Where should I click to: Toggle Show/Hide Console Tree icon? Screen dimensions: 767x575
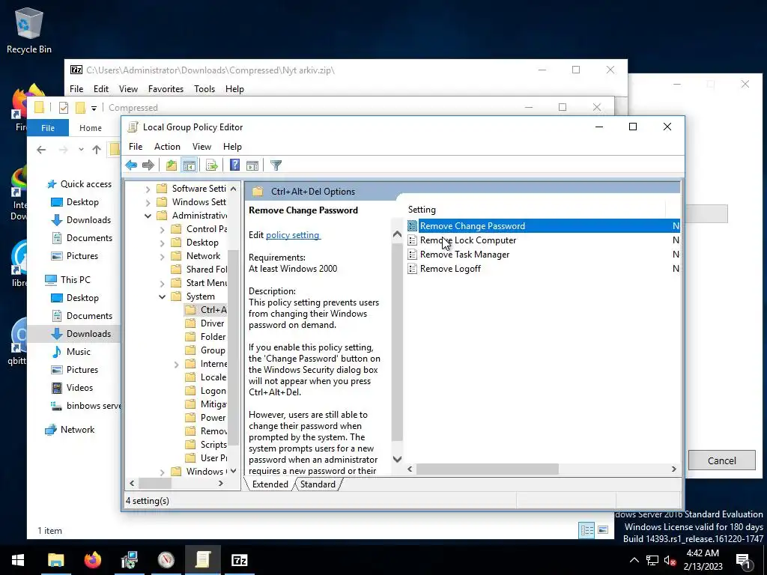pos(190,165)
